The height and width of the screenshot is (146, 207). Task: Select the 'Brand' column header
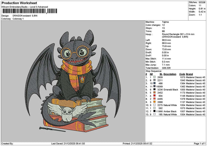[x=189, y=74]
